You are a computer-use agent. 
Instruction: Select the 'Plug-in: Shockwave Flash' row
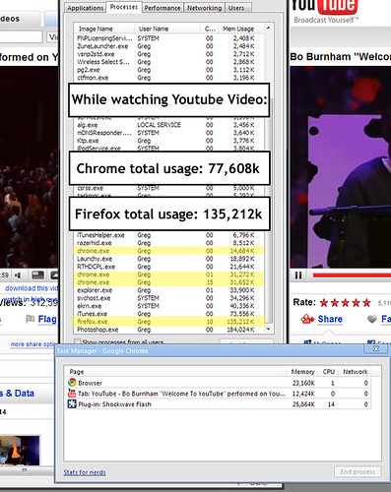click(x=219, y=404)
